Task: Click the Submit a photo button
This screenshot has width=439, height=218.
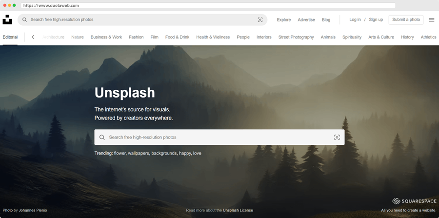Action: coord(406,20)
